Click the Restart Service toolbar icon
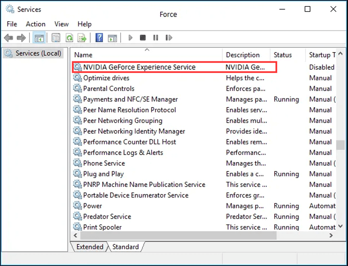The image size is (348, 266). [x=169, y=38]
